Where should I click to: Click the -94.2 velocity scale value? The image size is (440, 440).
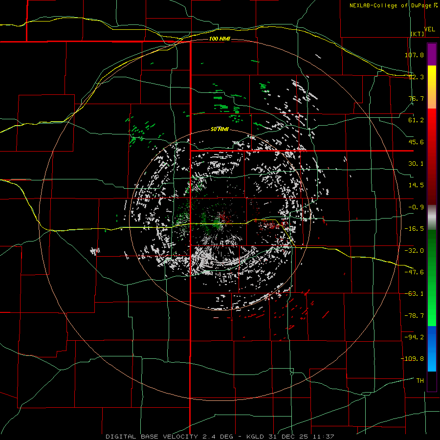click(x=414, y=337)
